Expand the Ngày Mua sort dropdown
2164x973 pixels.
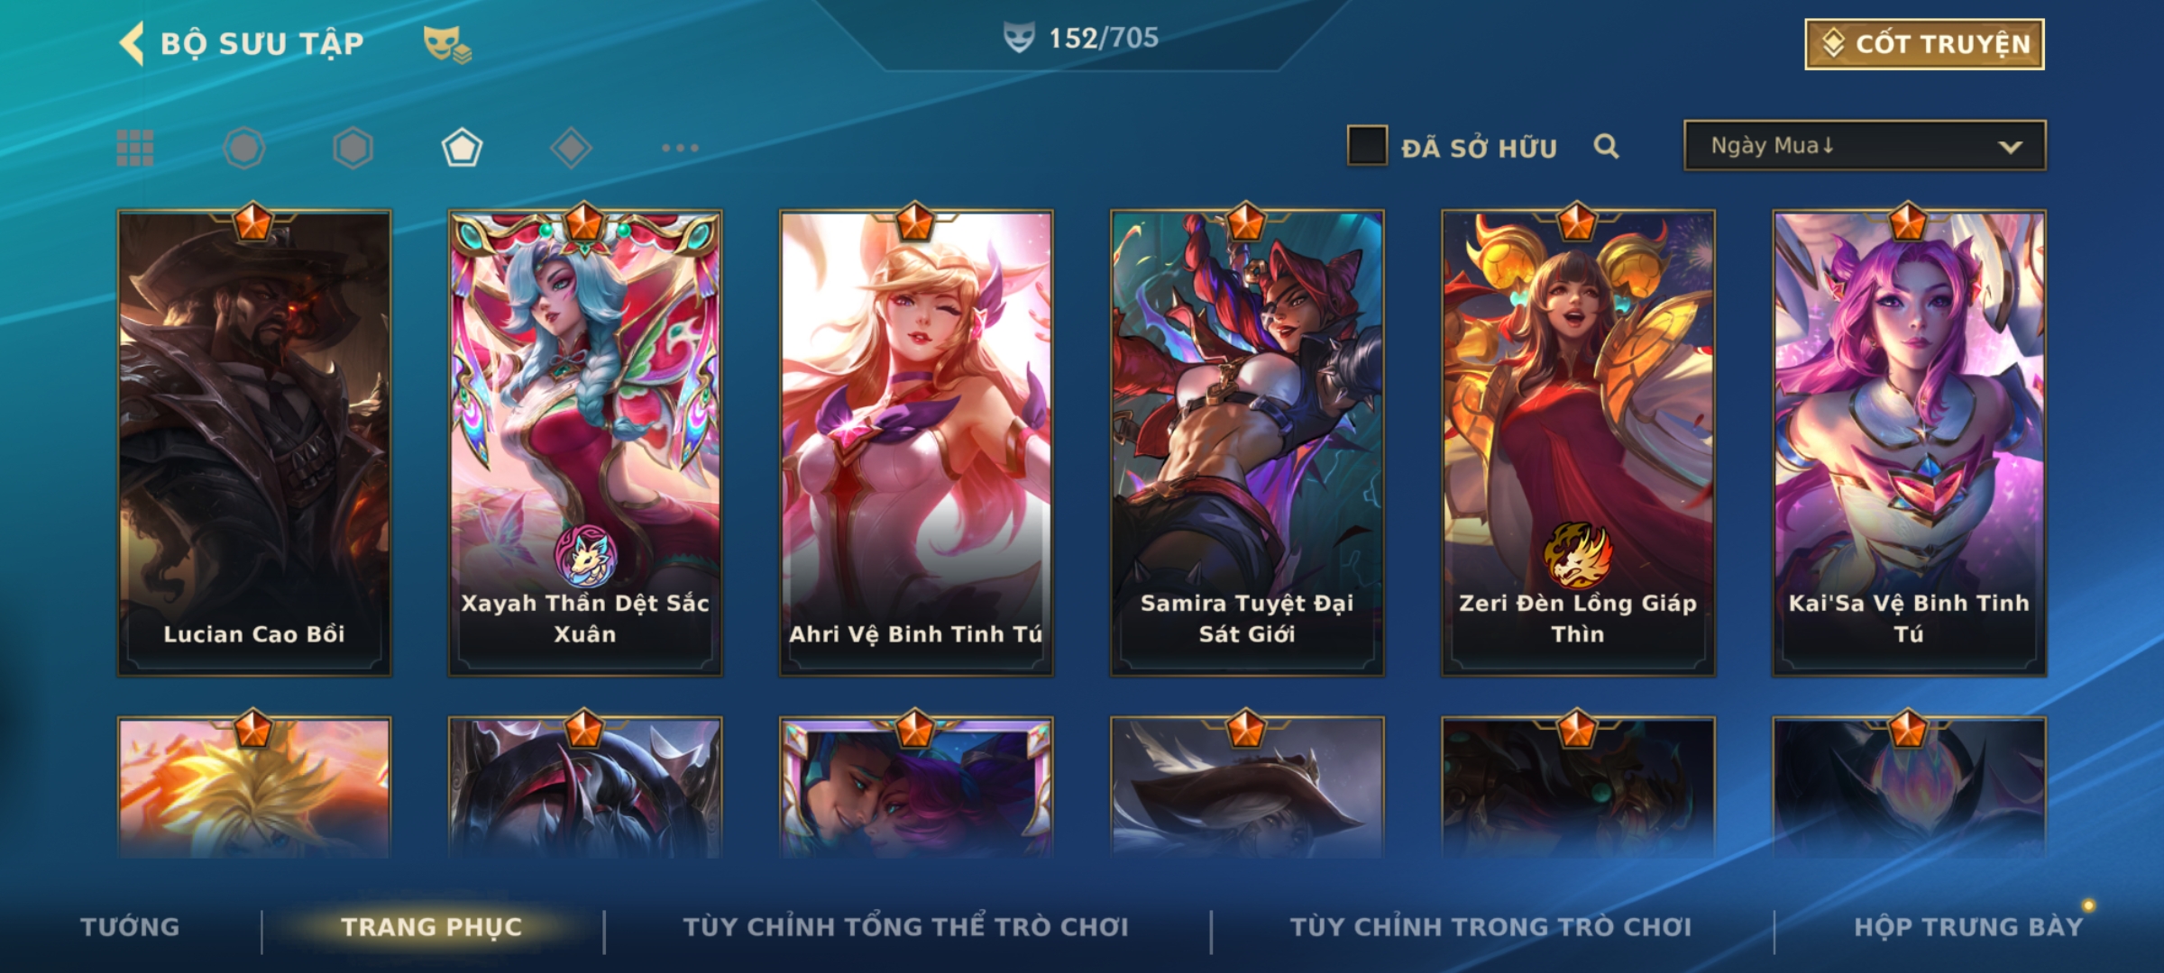pyautogui.click(x=1865, y=146)
